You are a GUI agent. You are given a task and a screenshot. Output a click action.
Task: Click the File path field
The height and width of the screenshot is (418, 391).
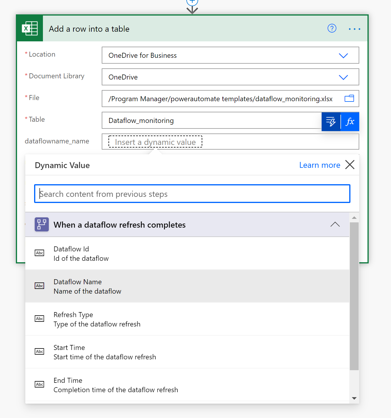point(230,99)
